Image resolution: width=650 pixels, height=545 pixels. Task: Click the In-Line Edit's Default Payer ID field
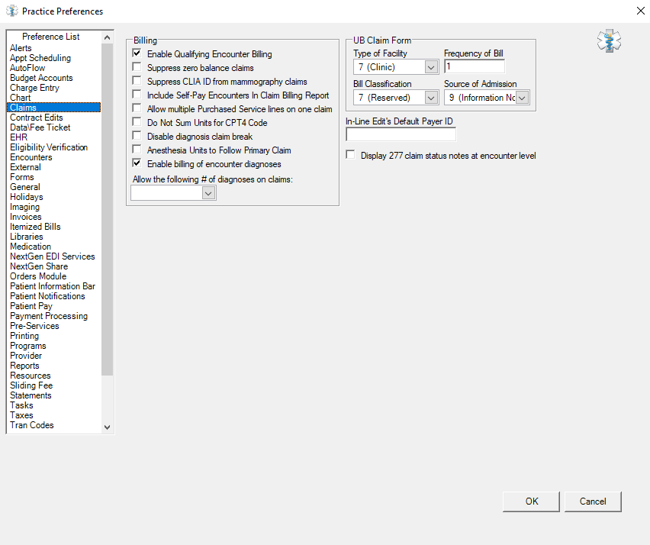(401, 134)
